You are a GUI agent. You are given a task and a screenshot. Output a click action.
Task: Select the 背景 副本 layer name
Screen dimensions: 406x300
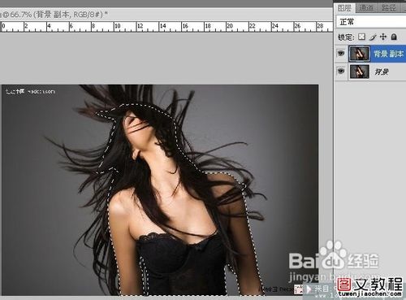[389, 54]
